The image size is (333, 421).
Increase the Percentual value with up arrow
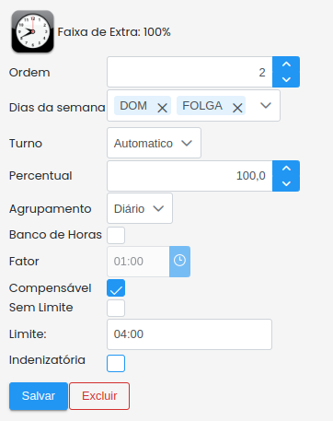click(286, 169)
